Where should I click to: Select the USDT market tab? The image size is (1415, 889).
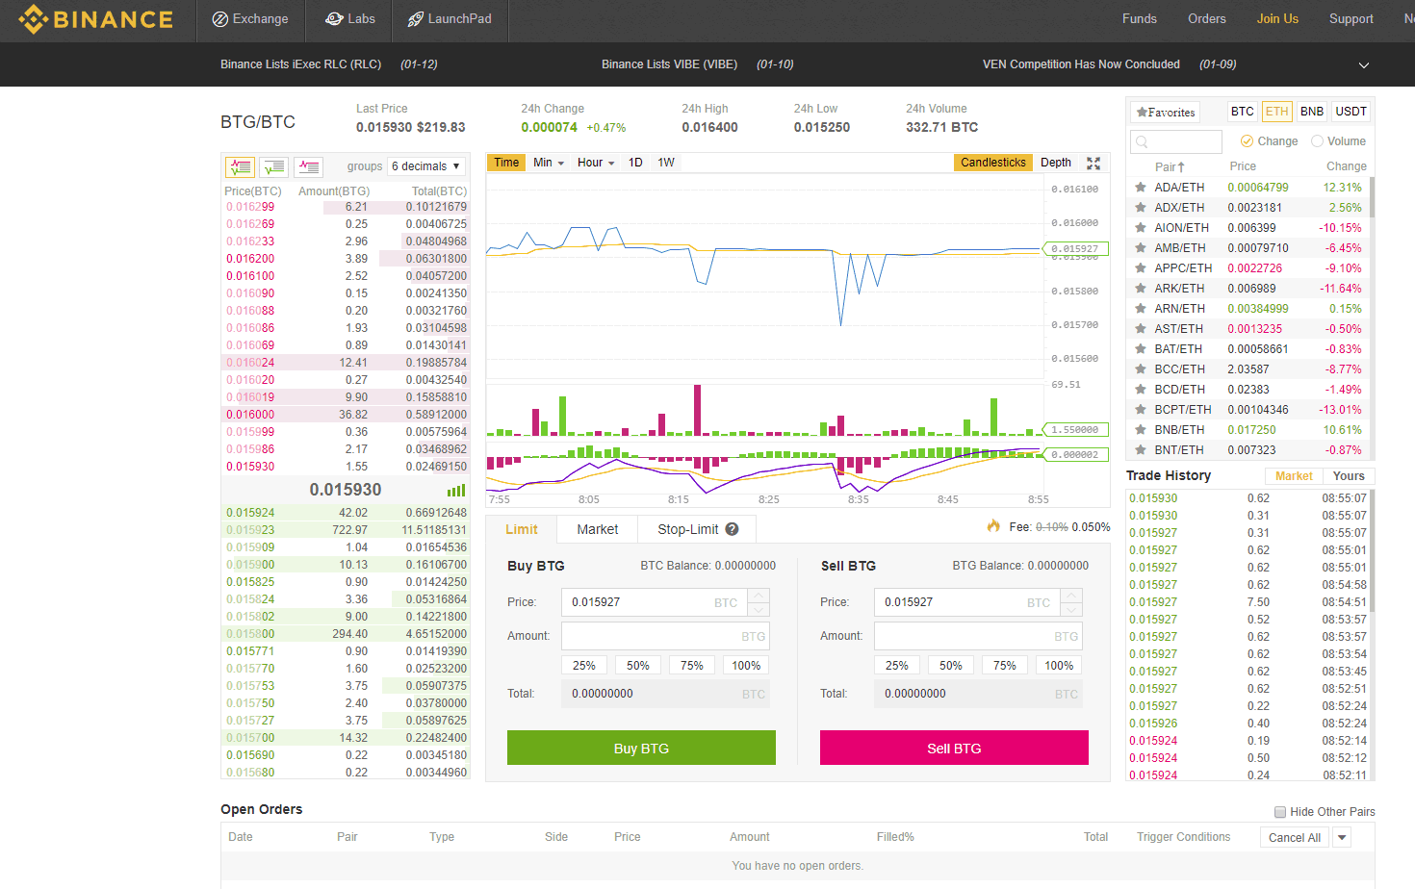click(x=1351, y=112)
